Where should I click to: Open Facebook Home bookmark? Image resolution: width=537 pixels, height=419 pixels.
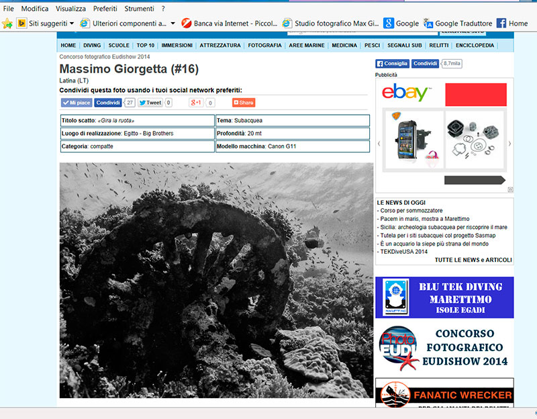click(512, 24)
